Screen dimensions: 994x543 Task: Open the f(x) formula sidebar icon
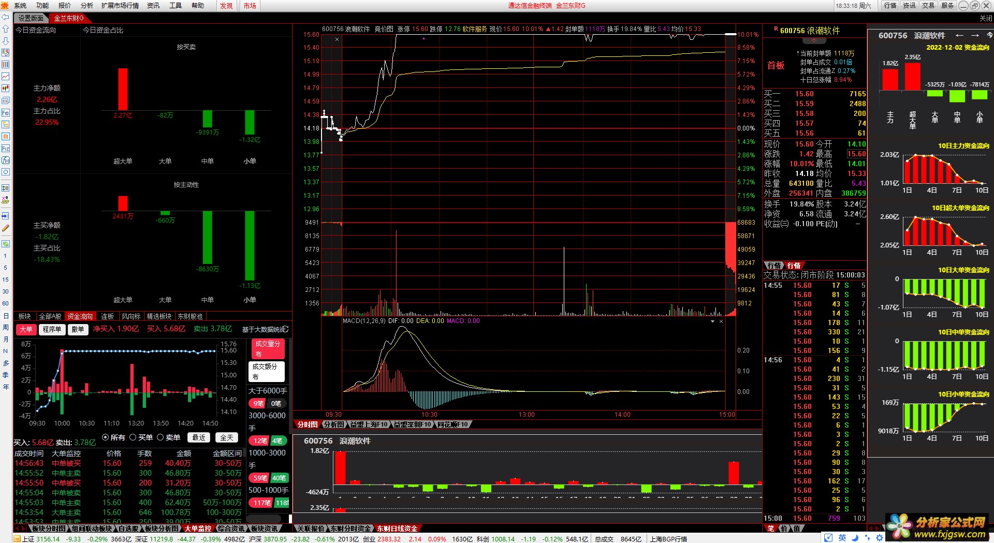(x=6, y=160)
